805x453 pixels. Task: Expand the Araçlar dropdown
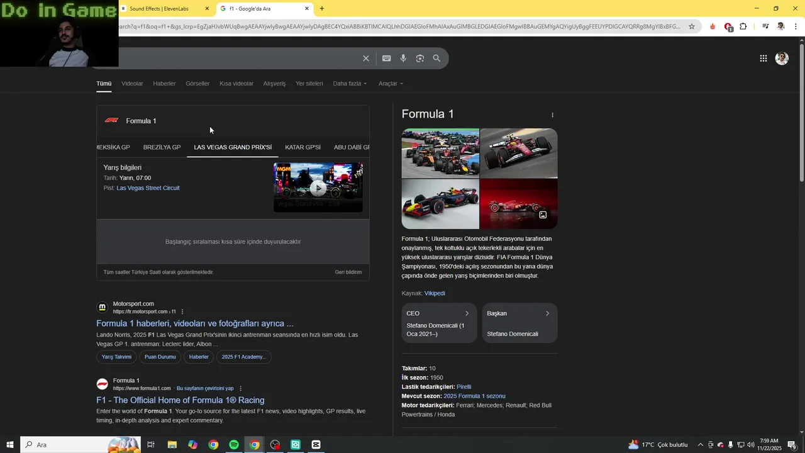[391, 84]
